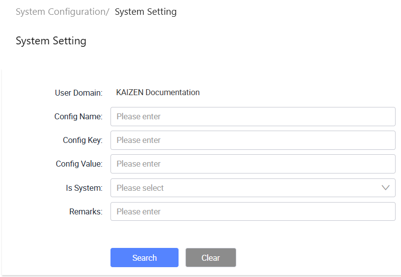Image resolution: width=401 pixels, height=277 pixels.
Task: Focus the Config Value input field
Action: pyautogui.click(x=253, y=164)
